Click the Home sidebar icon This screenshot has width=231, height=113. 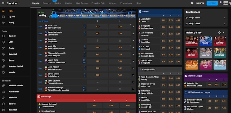click(x=3, y=11)
